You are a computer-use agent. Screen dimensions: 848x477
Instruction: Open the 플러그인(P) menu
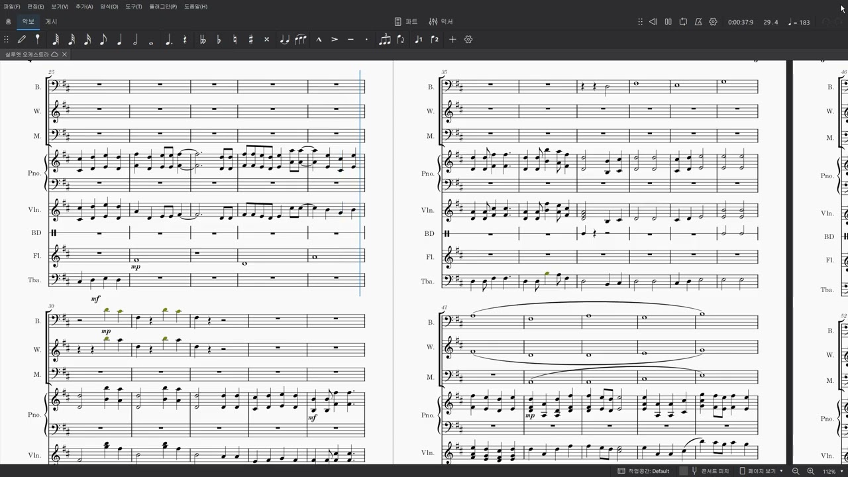(x=163, y=7)
